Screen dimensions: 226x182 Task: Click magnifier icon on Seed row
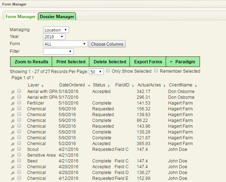tap(13, 161)
